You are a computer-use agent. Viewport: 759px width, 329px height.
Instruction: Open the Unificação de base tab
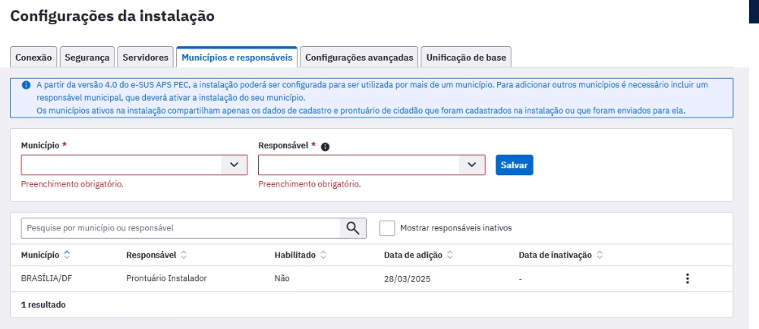[x=466, y=58]
